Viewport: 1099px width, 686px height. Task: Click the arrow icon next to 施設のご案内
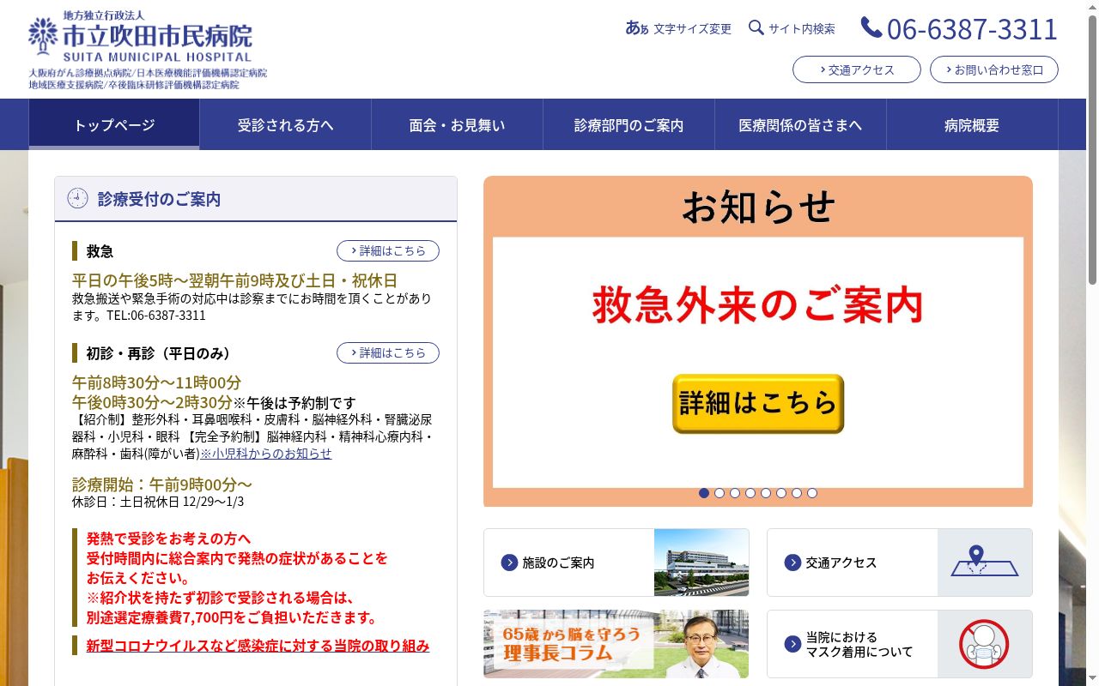tap(509, 563)
